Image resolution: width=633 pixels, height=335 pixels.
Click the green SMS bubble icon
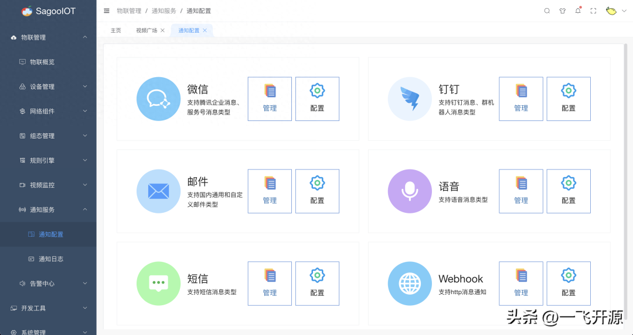(159, 284)
